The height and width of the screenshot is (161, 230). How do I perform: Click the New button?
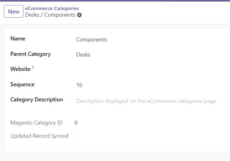click(x=14, y=12)
